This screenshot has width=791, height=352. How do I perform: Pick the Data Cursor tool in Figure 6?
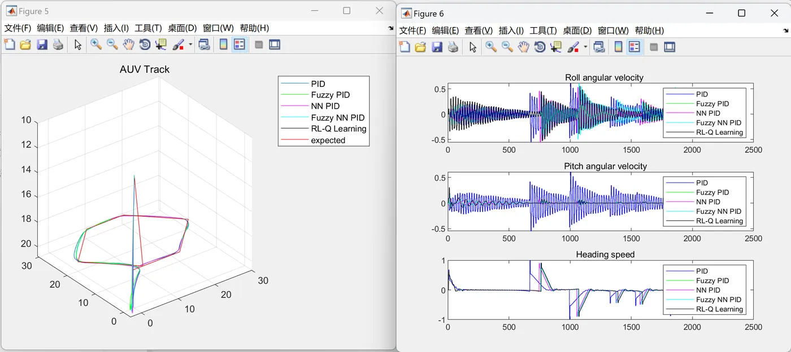[x=556, y=47]
